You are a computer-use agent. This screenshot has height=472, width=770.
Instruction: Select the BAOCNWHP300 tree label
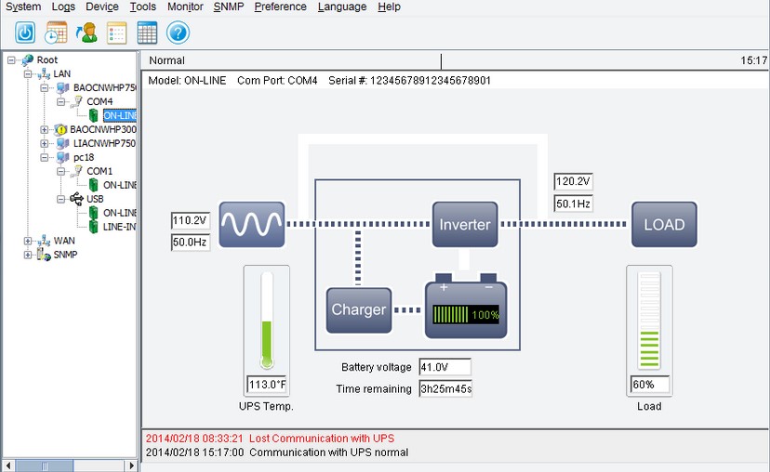[x=103, y=129]
